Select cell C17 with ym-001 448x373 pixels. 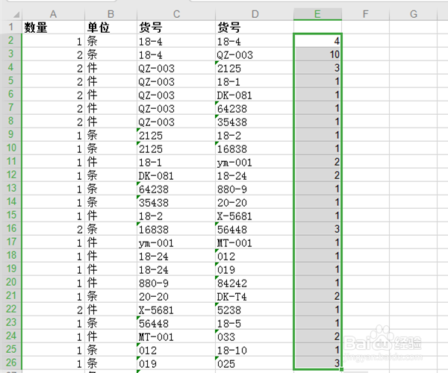coord(176,242)
